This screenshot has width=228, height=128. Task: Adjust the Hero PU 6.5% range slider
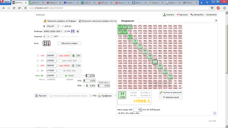(90, 76)
